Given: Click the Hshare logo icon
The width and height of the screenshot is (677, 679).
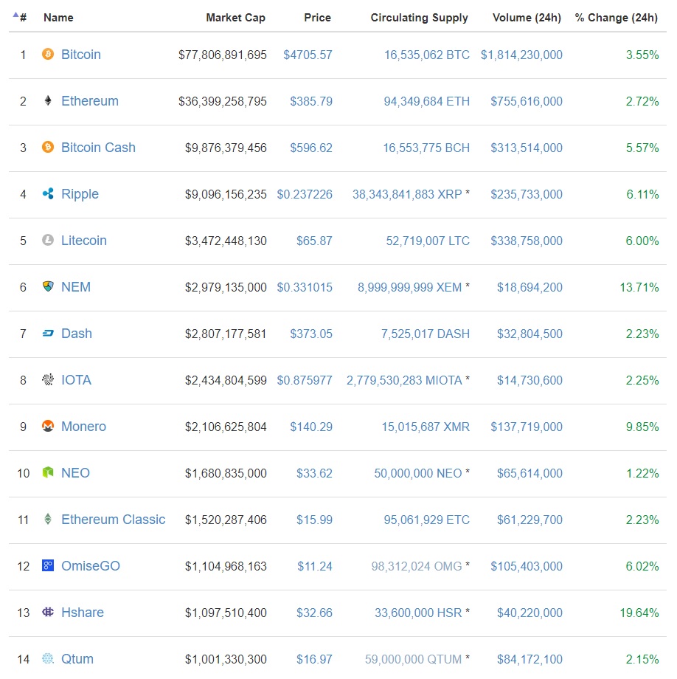Looking at the screenshot, I should (x=48, y=612).
